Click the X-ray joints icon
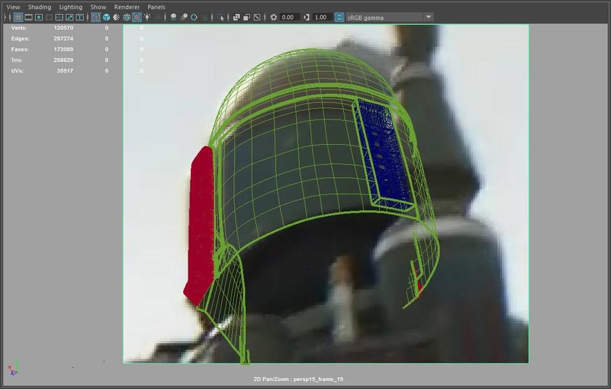The width and height of the screenshot is (611, 389). 256,17
